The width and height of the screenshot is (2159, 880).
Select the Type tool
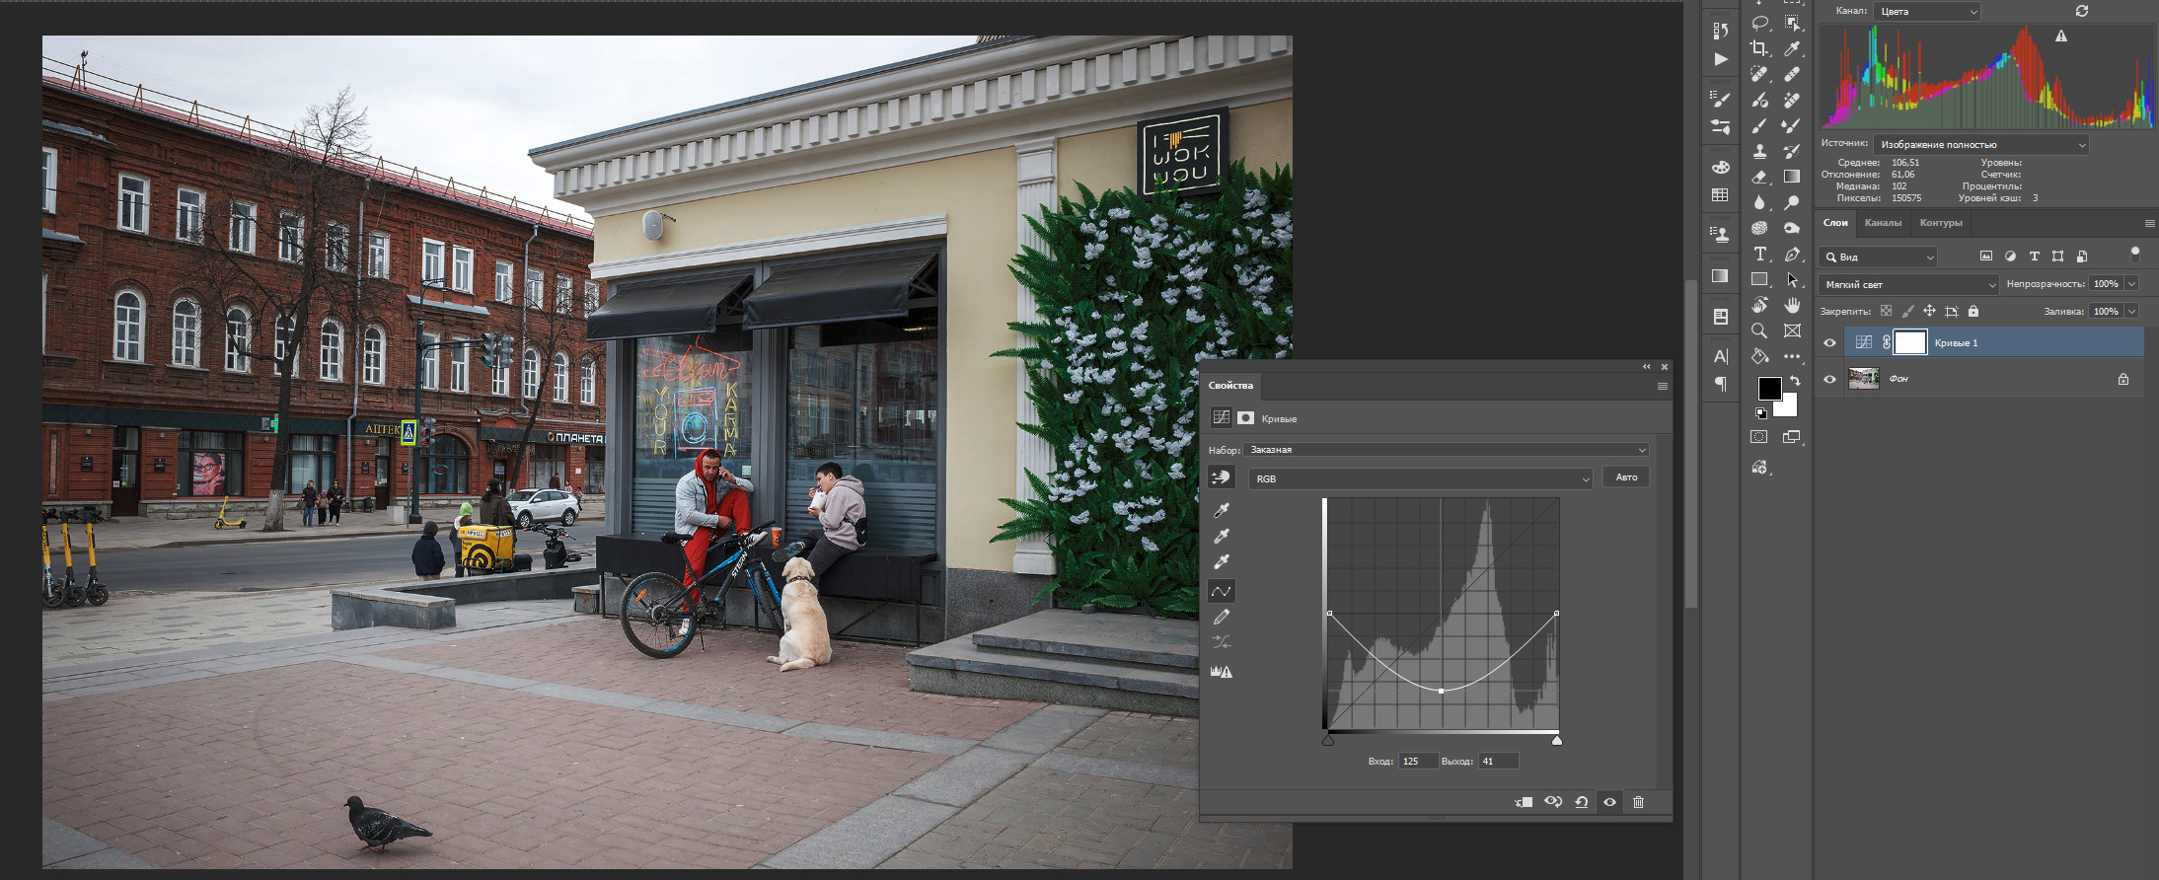tap(1759, 255)
